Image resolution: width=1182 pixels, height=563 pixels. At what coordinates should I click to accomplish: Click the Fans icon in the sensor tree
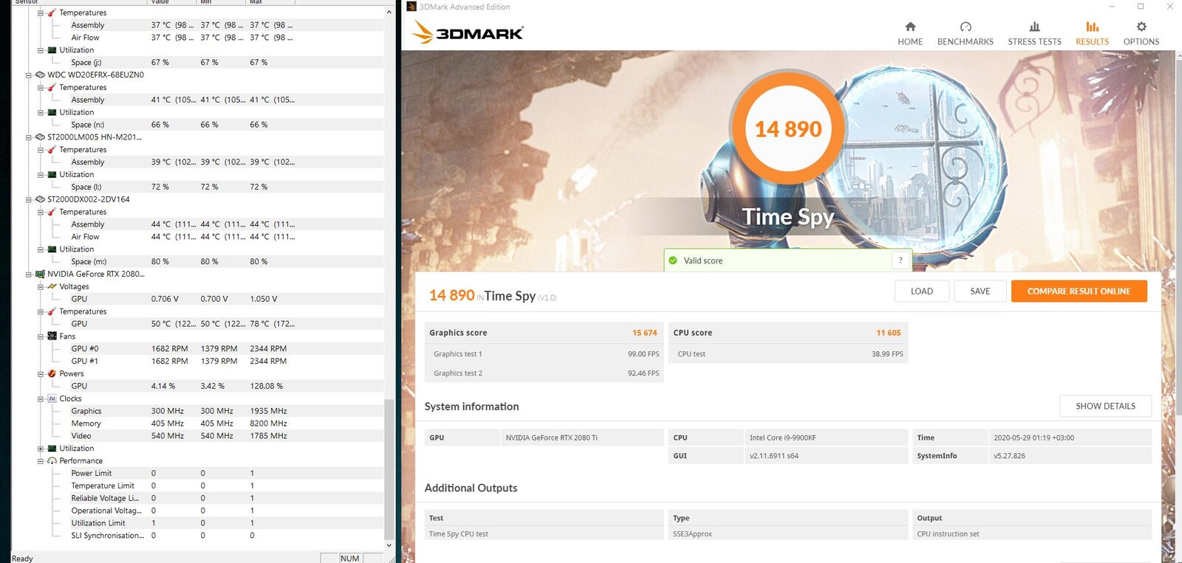52,336
